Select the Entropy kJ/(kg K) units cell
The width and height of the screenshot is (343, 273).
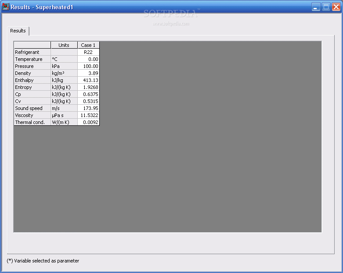(64, 87)
